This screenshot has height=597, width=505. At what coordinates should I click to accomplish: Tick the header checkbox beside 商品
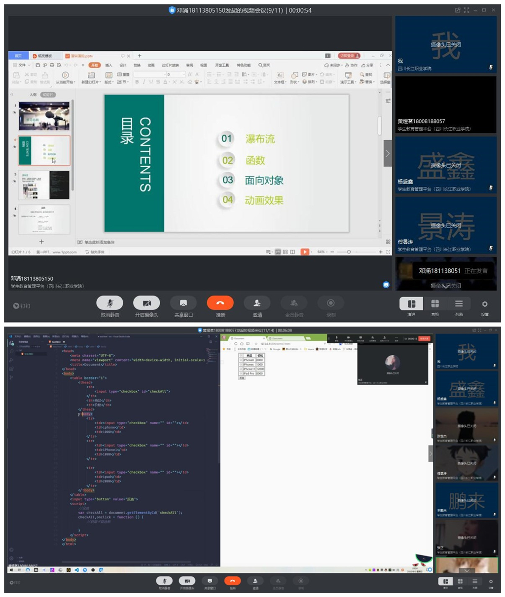[241, 355]
